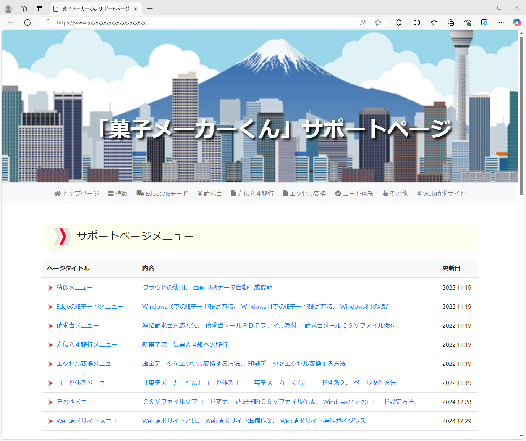Click the IE mode reload icon
526x441 pixels.
(x=484, y=23)
